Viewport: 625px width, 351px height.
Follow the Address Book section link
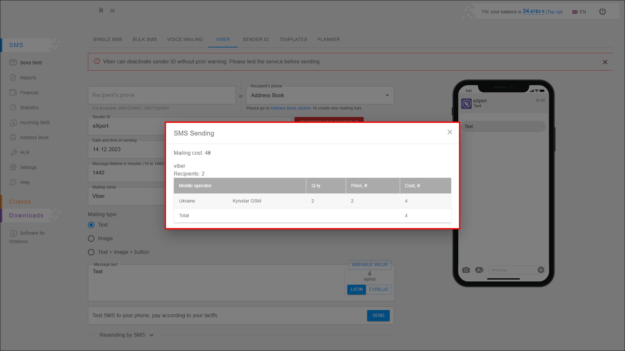click(290, 108)
